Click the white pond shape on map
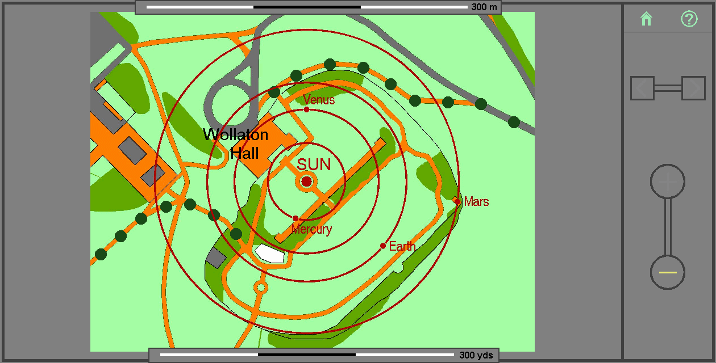Viewport: 716px width, 363px height. [x=270, y=254]
